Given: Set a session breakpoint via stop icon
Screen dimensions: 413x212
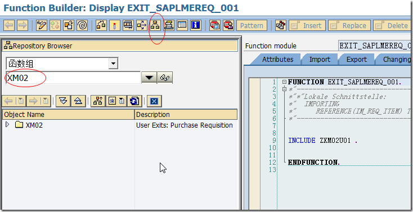Looking at the screenshot, I should coord(215,25).
